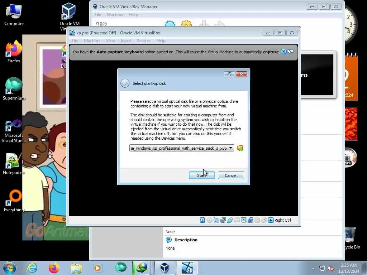367x275 pixels.
Task: Click the orange calendar desktop gadget
Action: (351, 77)
